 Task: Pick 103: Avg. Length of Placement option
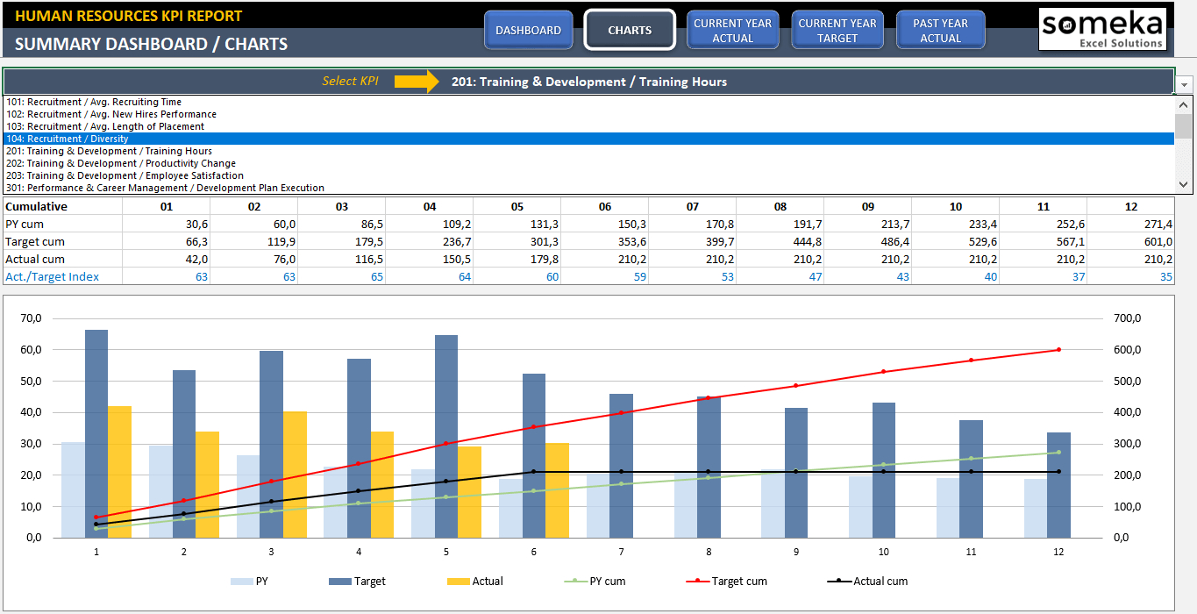[104, 126]
